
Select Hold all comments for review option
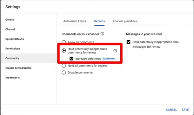tap(64, 66)
